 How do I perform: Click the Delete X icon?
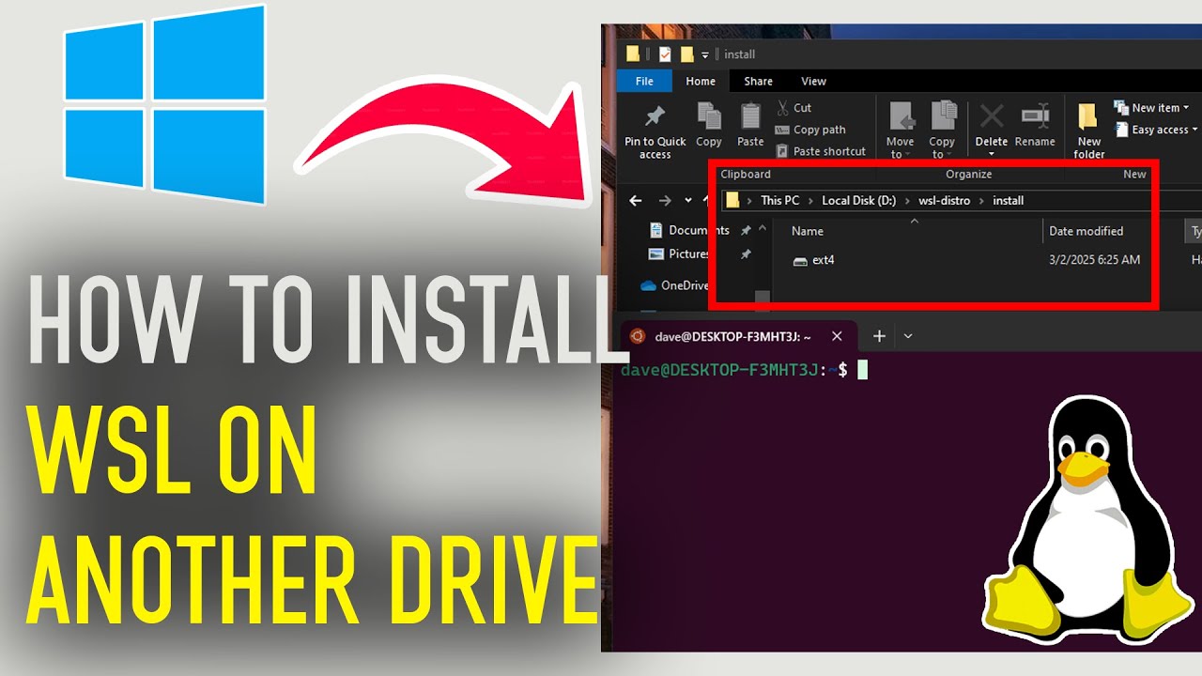pyautogui.click(x=992, y=116)
